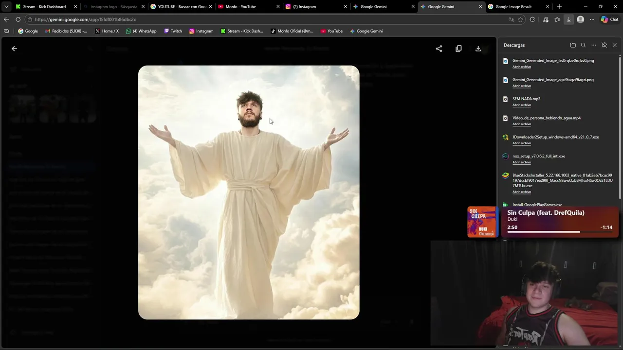This screenshot has height=350, width=623.
Task: Open first Gemini_Generated_Image fzv0rqfzv0rqfzv0 file
Action: (x=553, y=61)
